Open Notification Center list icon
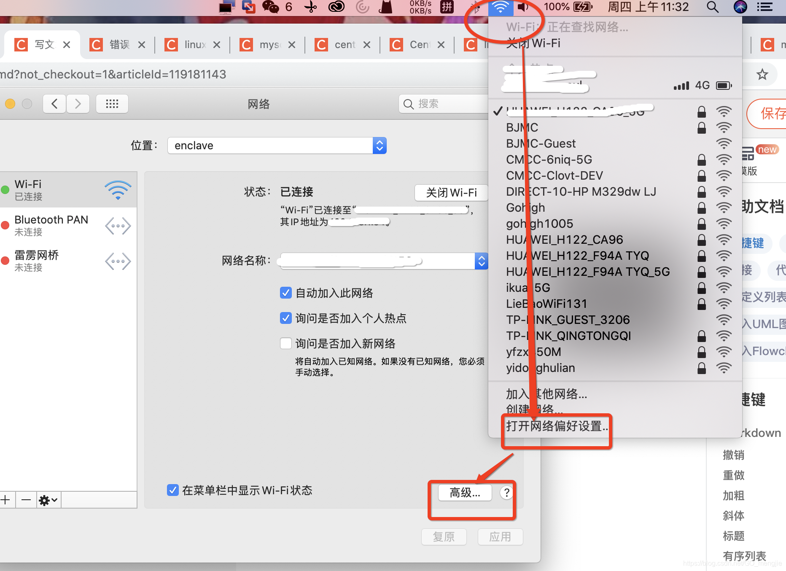 [x=764, y=7]
